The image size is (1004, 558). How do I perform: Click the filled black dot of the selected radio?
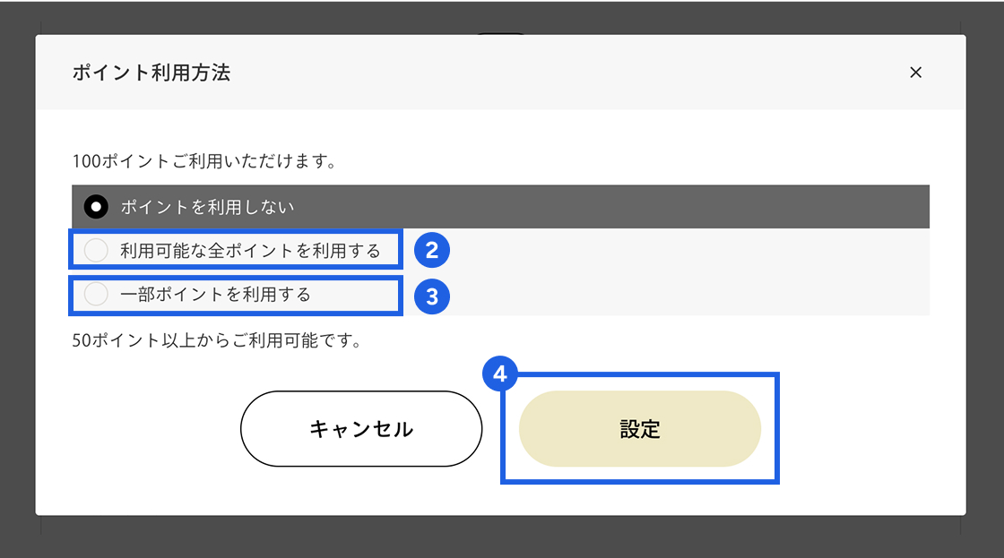click(x=95, y=207)
